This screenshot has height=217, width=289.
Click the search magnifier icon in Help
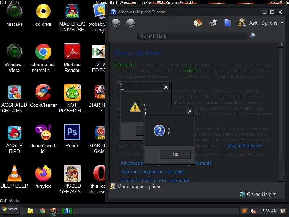coord(252,35)
